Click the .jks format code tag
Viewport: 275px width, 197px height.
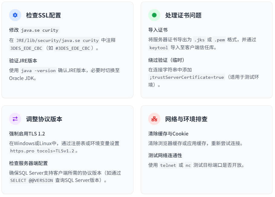click(199, 40)
